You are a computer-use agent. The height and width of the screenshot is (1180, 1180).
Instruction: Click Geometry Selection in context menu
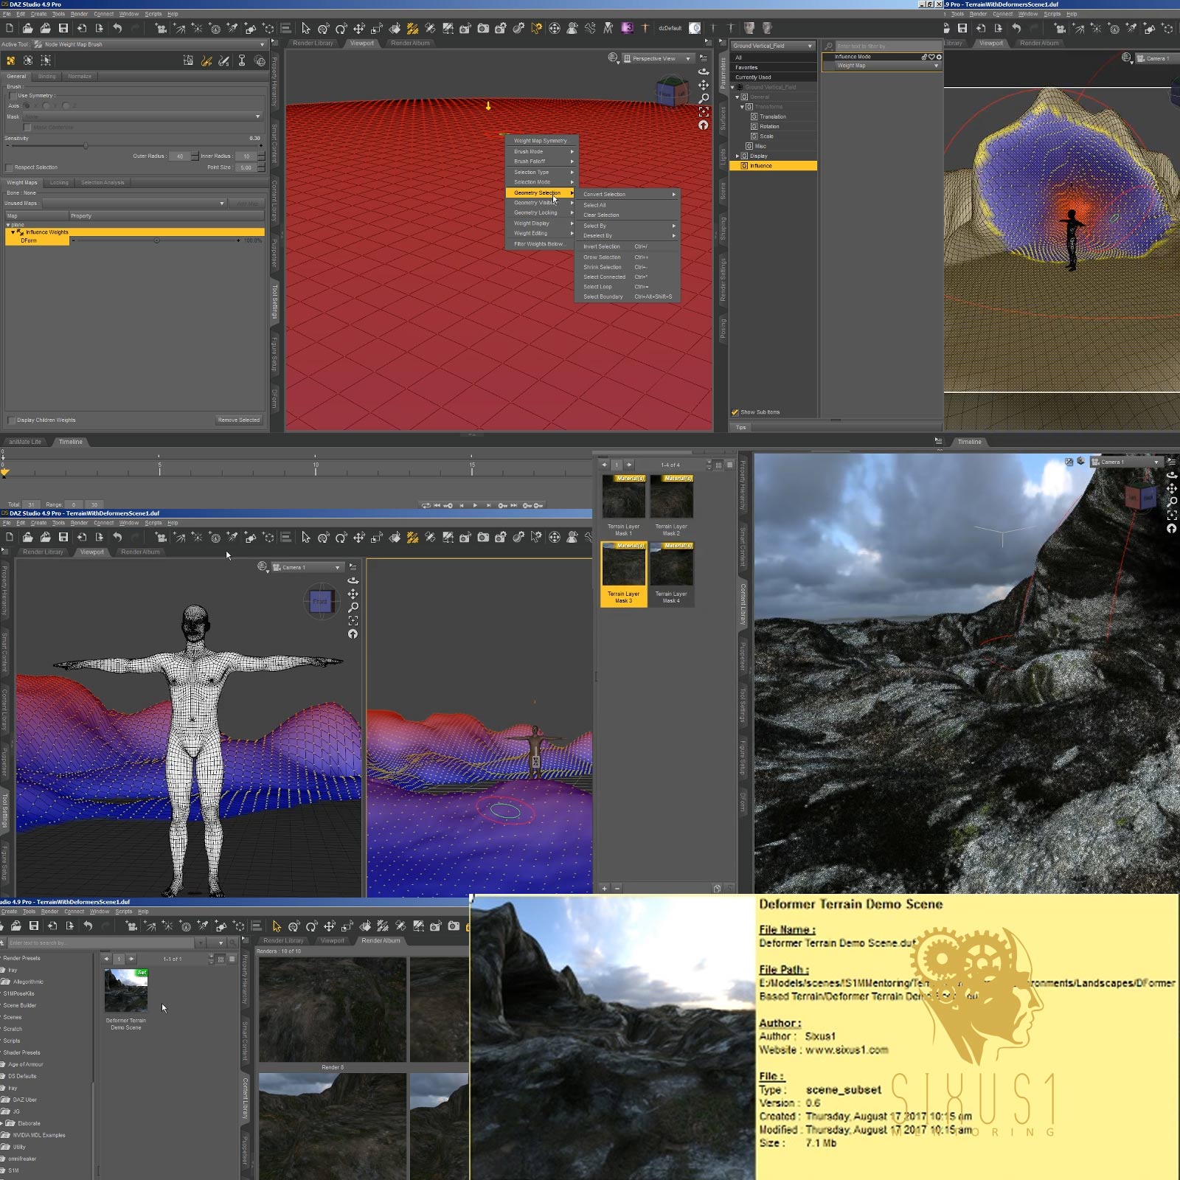coord(540,192)
